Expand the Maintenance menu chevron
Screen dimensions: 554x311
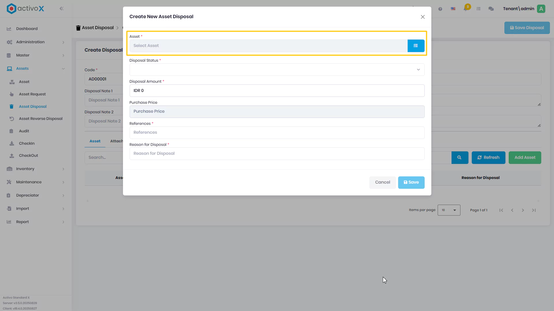pos(63,182)
